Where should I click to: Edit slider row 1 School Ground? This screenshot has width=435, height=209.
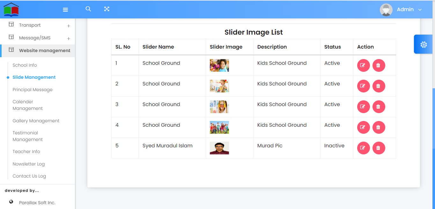[x=363, y=65]
